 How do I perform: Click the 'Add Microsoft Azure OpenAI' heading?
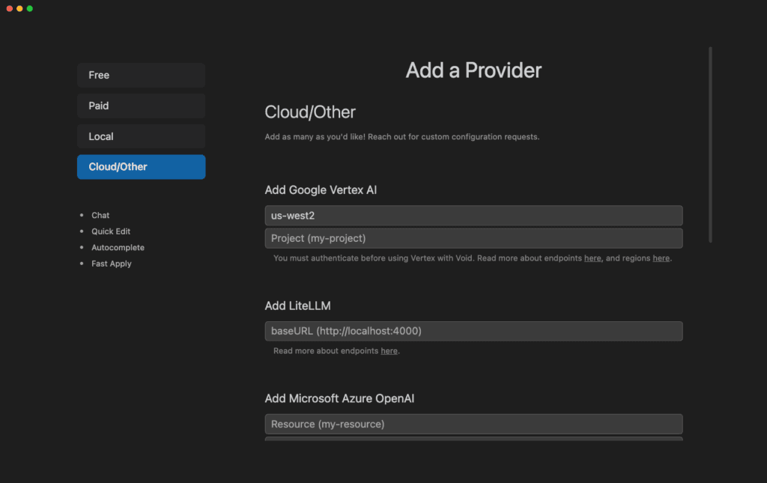339,398
